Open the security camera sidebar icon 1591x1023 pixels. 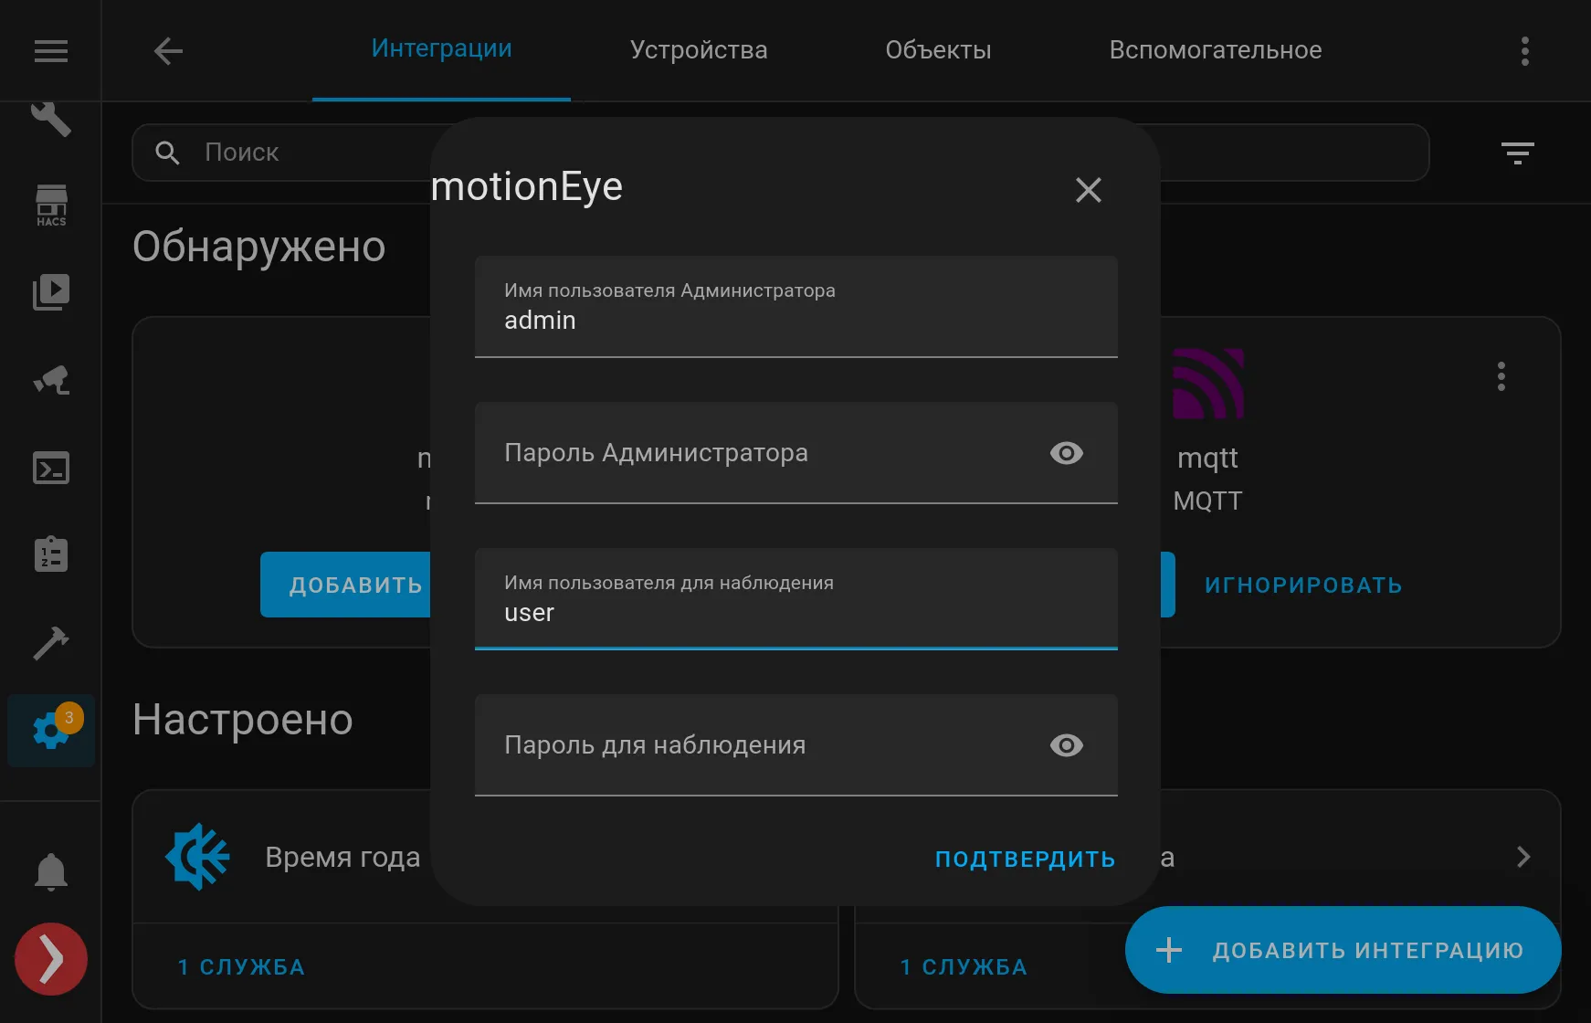[x=51, y=380]
